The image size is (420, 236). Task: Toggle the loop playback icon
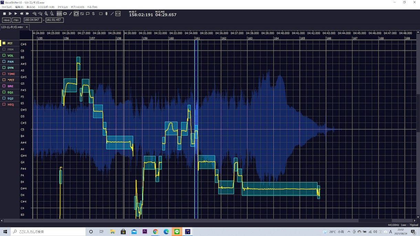(65, 14)
